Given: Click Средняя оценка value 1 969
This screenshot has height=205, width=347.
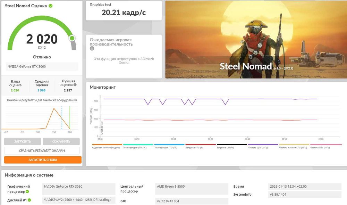Looking at the screenshot, I should (x=41, y=90).
